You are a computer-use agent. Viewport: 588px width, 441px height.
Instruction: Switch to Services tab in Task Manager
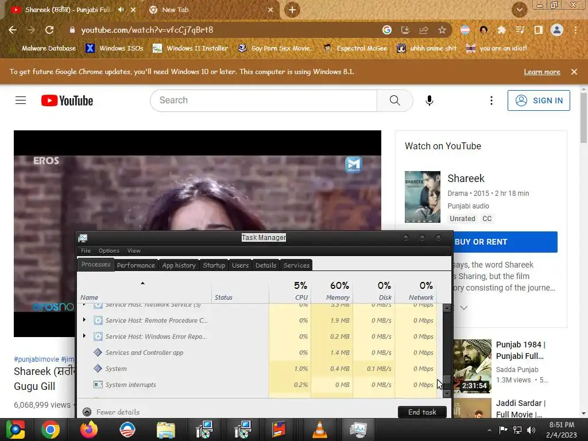(x=296, y=265)
